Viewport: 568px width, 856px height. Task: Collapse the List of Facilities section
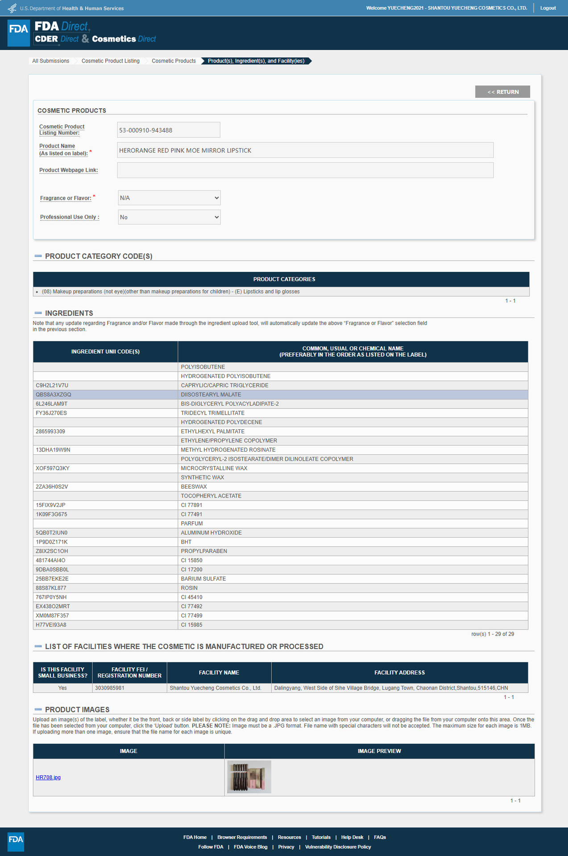click(x=38, y=646)
